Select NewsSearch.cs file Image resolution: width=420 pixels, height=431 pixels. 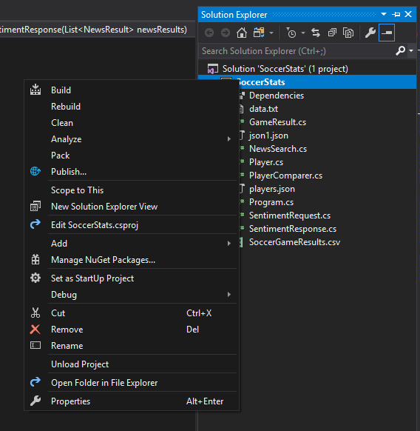pos(278,149)
